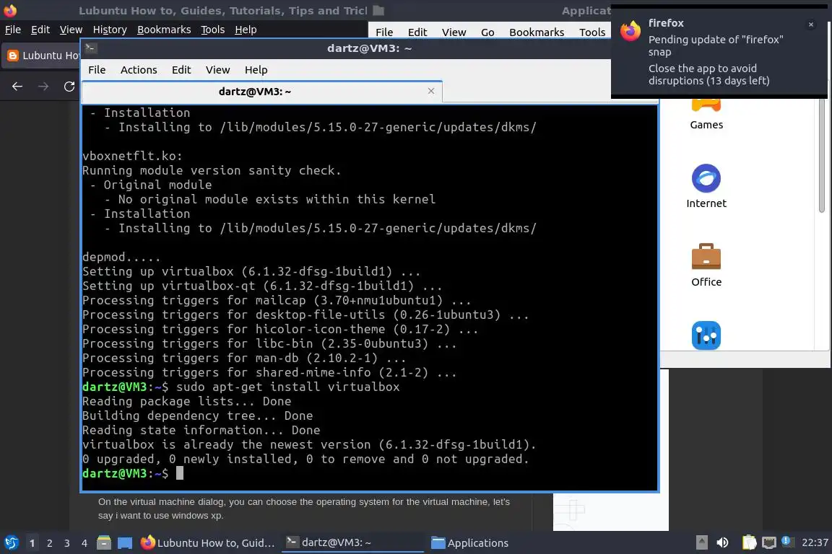The image size is (832, 554).
Task: Open the Lubuntu start menu icon
Action: [11, 542]
